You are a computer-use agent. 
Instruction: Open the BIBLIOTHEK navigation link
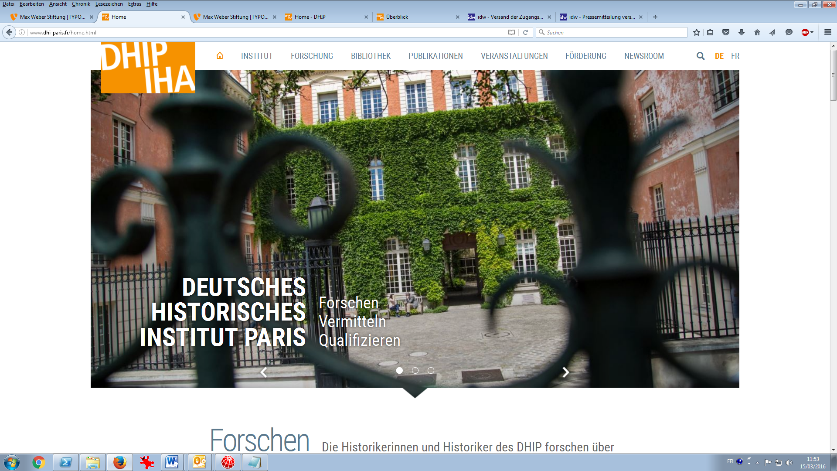point(371,56)
